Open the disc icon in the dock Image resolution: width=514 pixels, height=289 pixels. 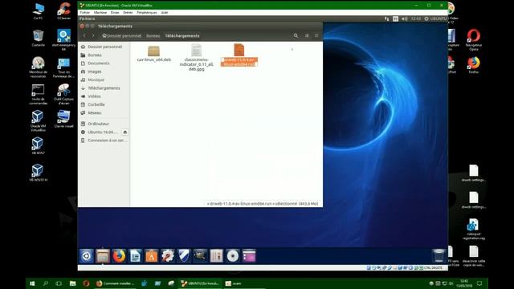point(233,256)
